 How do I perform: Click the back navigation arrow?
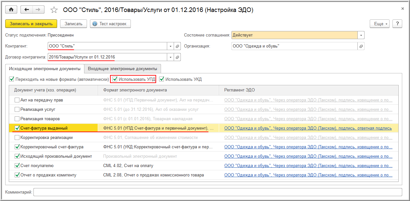click(x=27, y=10)
